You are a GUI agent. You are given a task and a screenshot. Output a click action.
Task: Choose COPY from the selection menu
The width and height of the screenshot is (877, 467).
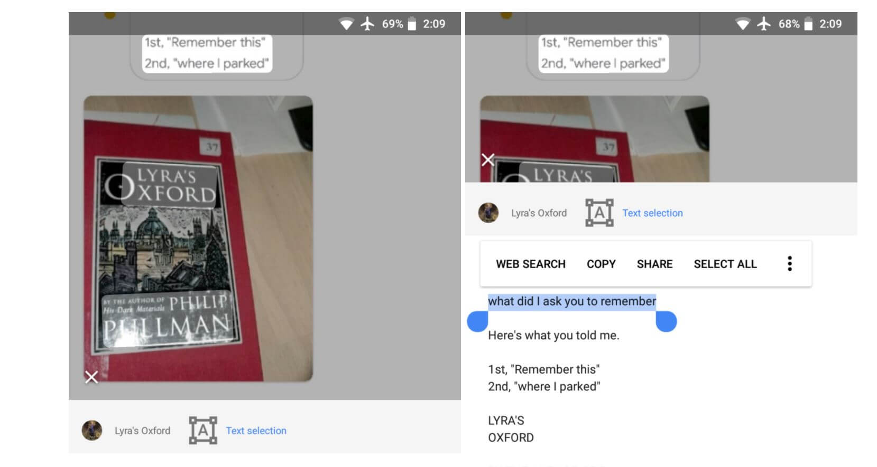601,264
